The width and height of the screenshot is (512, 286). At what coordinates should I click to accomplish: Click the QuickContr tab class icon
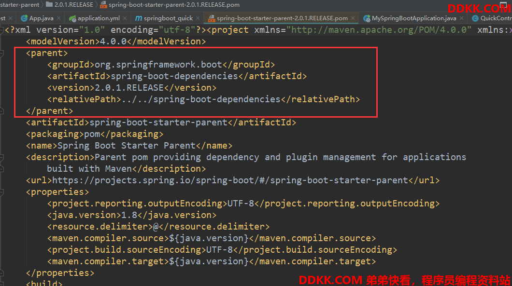(475, 18)
